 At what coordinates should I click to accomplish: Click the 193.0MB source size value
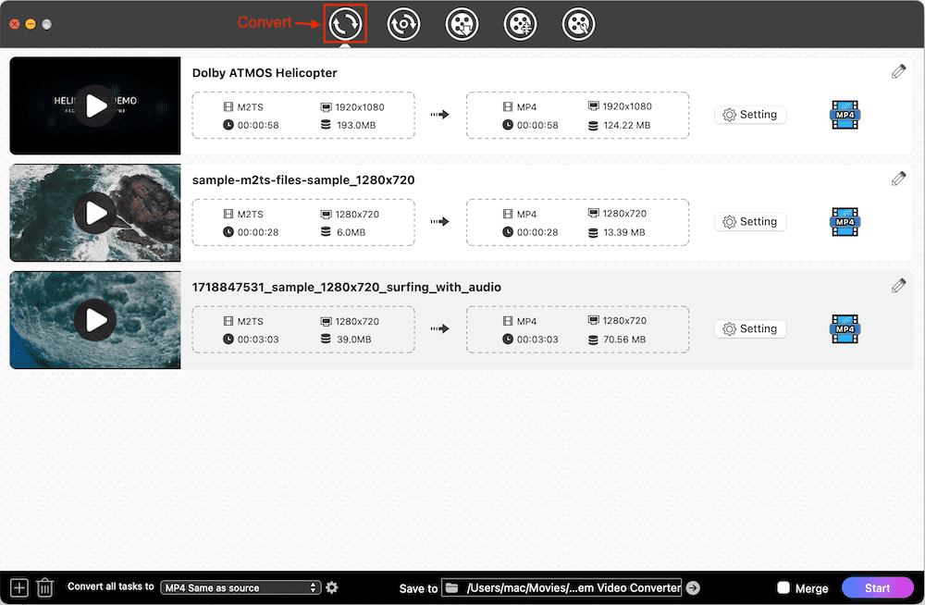[x=356, y=125]
